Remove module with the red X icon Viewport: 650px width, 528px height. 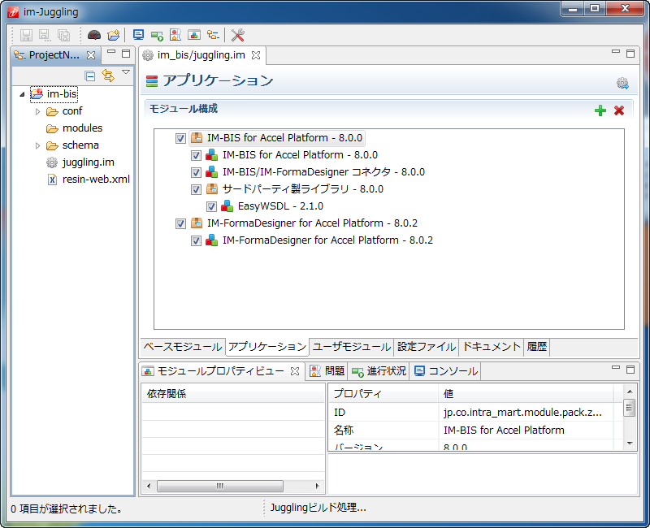[x=619, y=110]
